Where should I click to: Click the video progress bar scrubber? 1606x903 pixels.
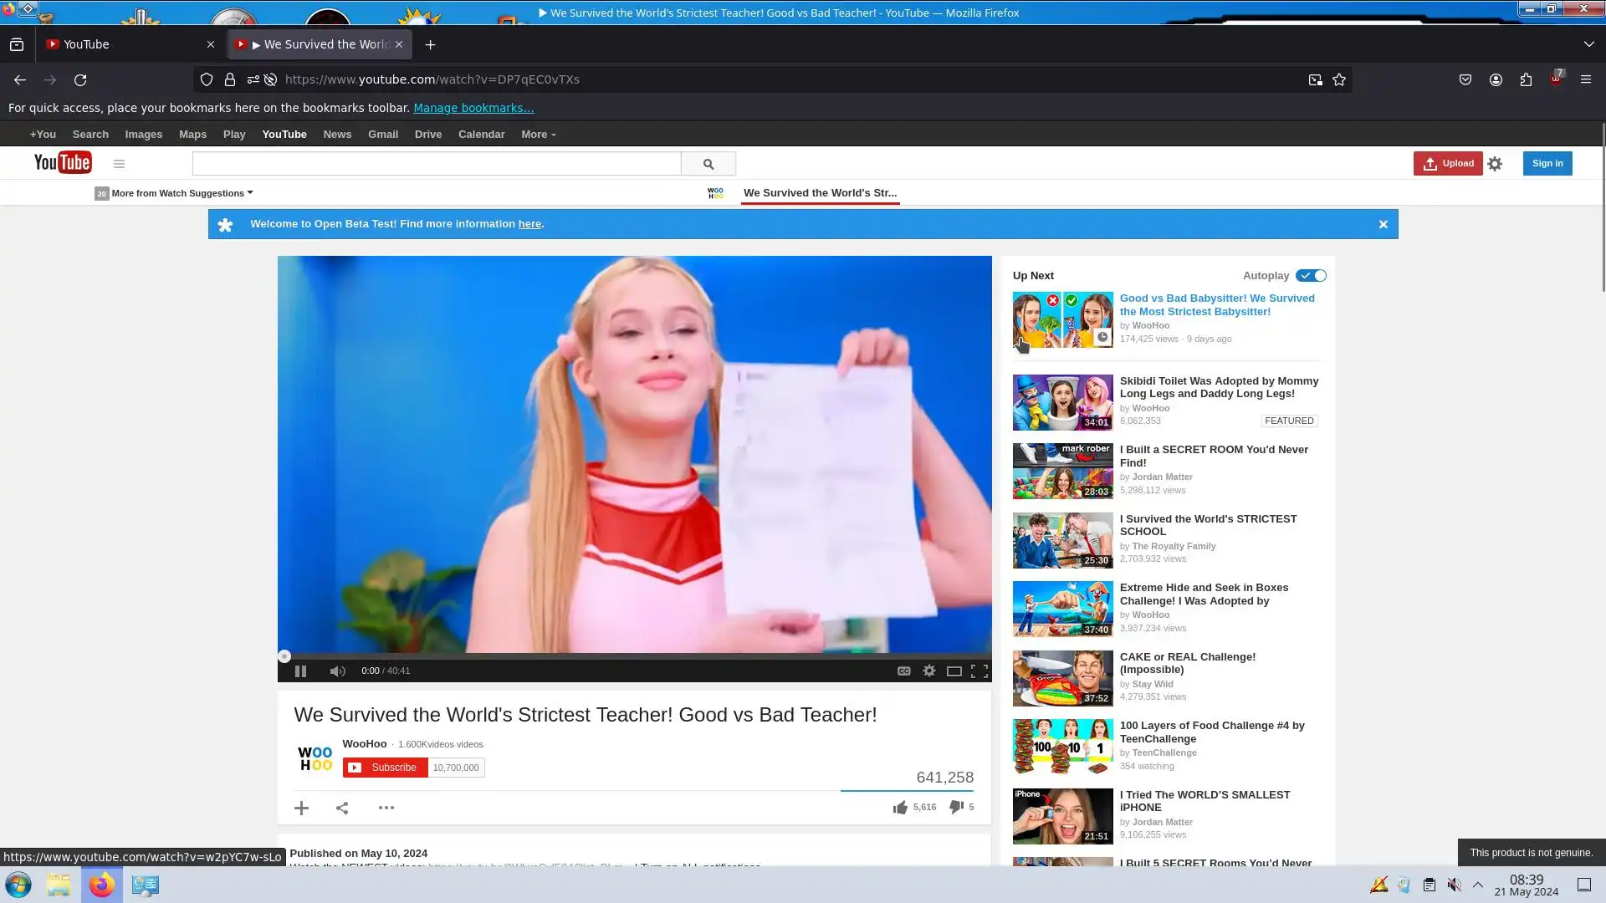(284, 657)
